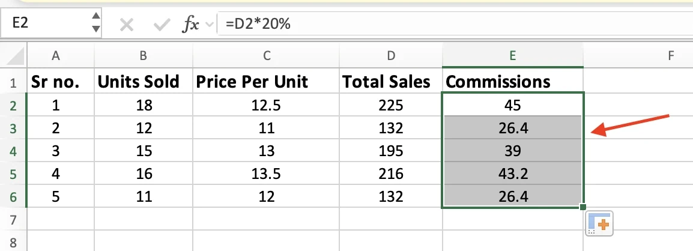Select column E header

click(x=513, y=56)
